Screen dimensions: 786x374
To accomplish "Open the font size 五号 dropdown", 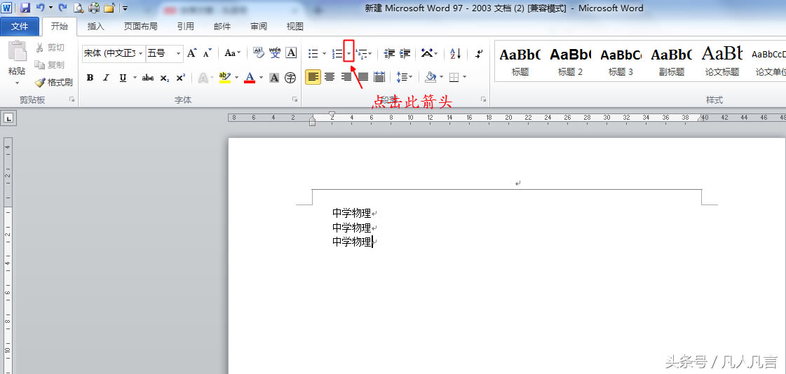I will click(x=179, y=53).
